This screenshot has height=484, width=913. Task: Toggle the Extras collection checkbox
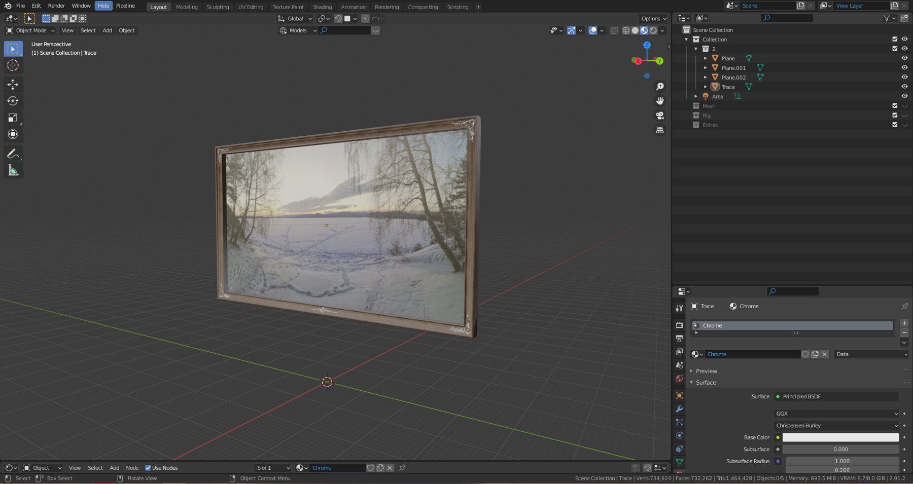[895, 125]
